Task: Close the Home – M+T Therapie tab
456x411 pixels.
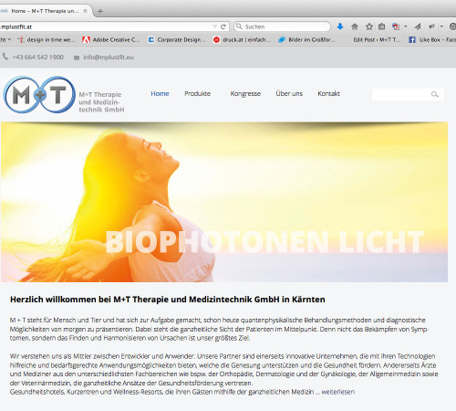Action: coord(86,11)
